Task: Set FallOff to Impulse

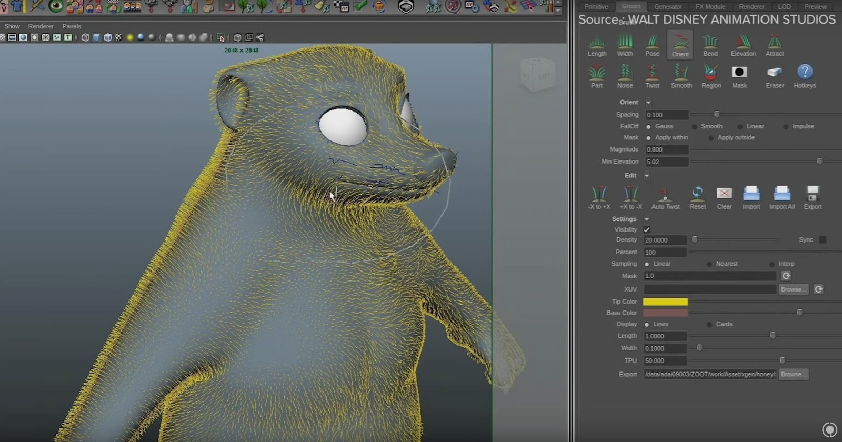Action: [799, 126]
